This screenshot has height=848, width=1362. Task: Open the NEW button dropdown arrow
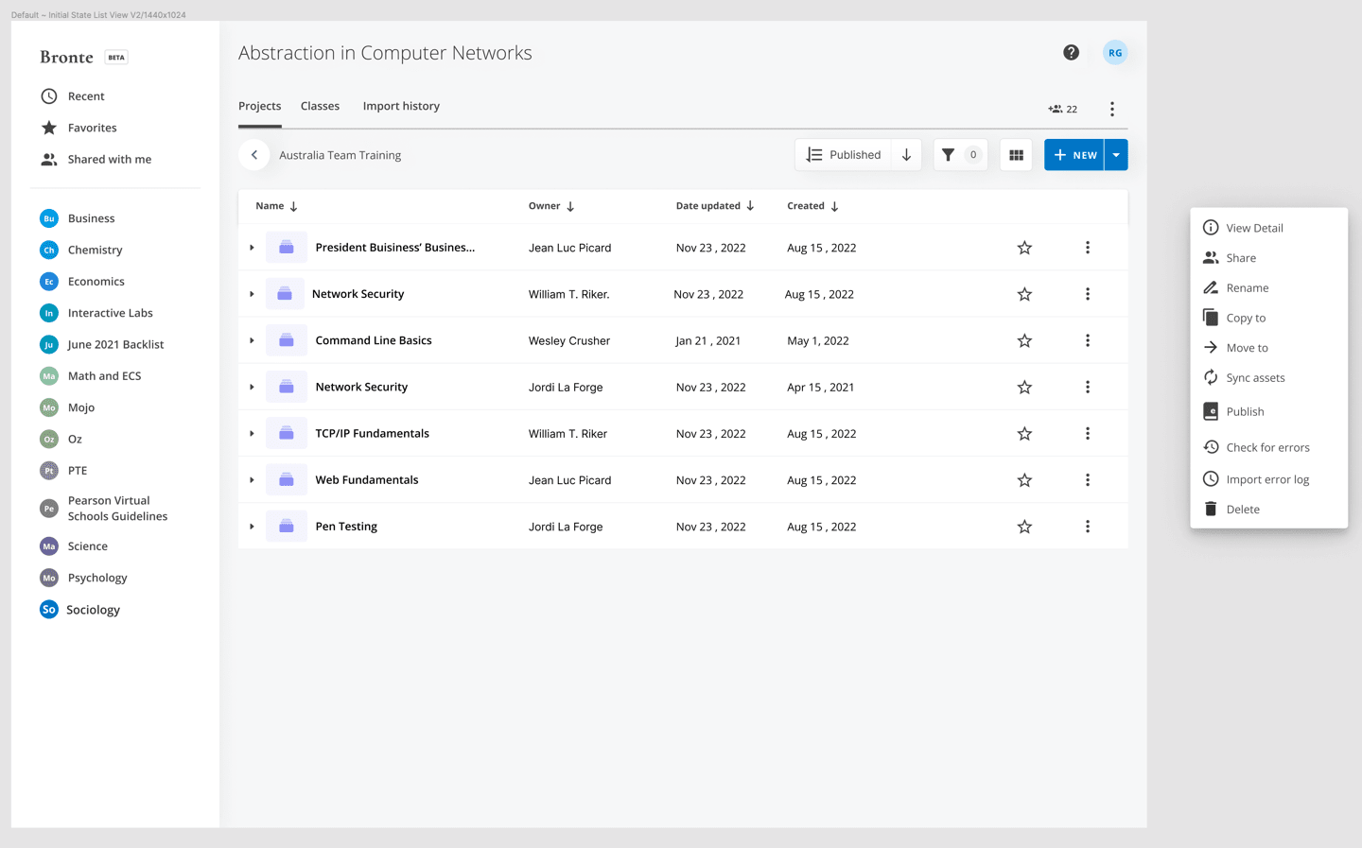1116,154
